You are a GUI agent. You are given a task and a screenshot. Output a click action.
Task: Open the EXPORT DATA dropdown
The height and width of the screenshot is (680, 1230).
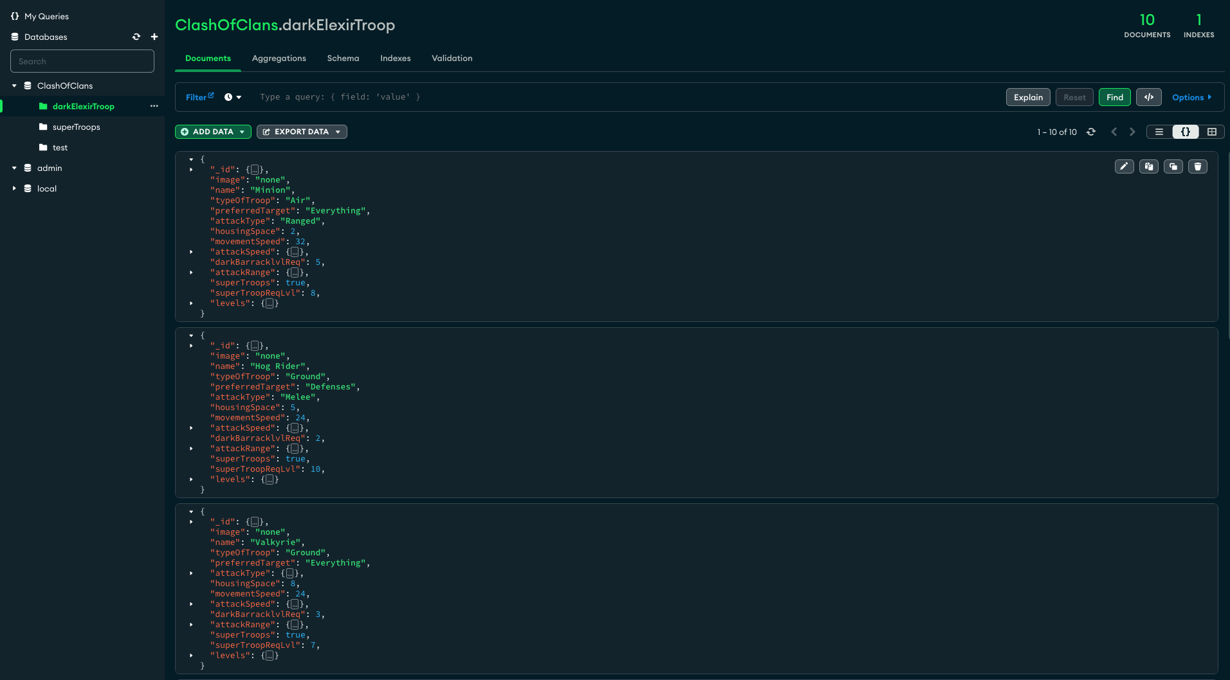(302, 132)
